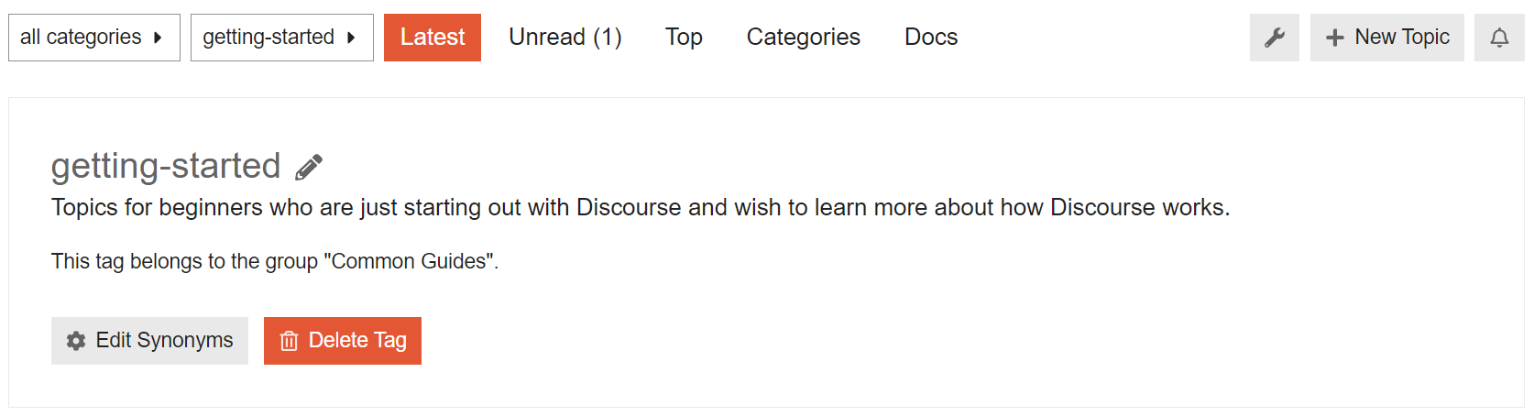Select the Docs navigation item
1534x416 pixels.
[931, 38]
